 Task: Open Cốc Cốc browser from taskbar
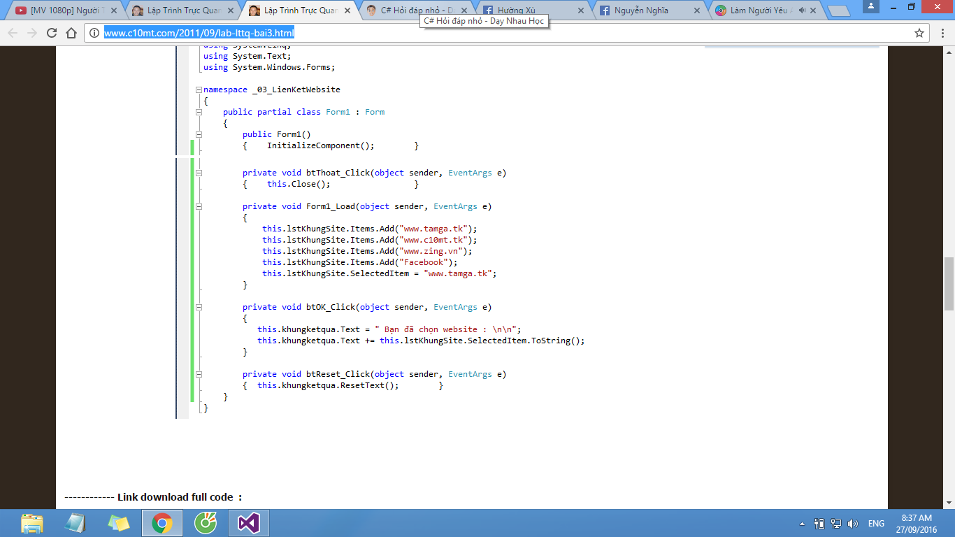(x=206, y=523)
